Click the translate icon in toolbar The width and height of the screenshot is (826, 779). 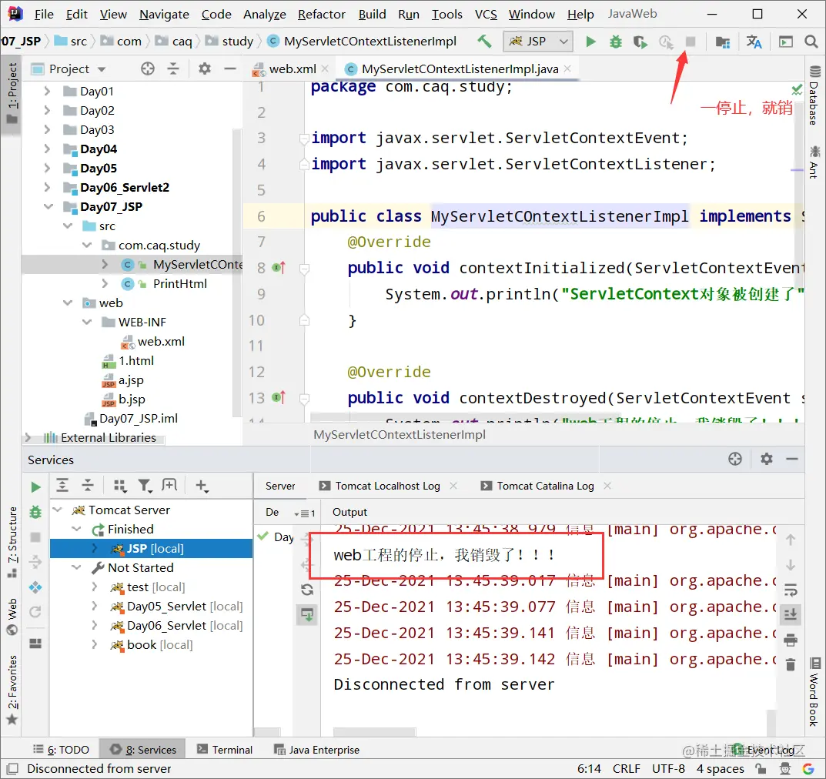click(x=754, y=42)
